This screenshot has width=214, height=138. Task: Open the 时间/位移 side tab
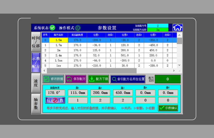(36, 42)
